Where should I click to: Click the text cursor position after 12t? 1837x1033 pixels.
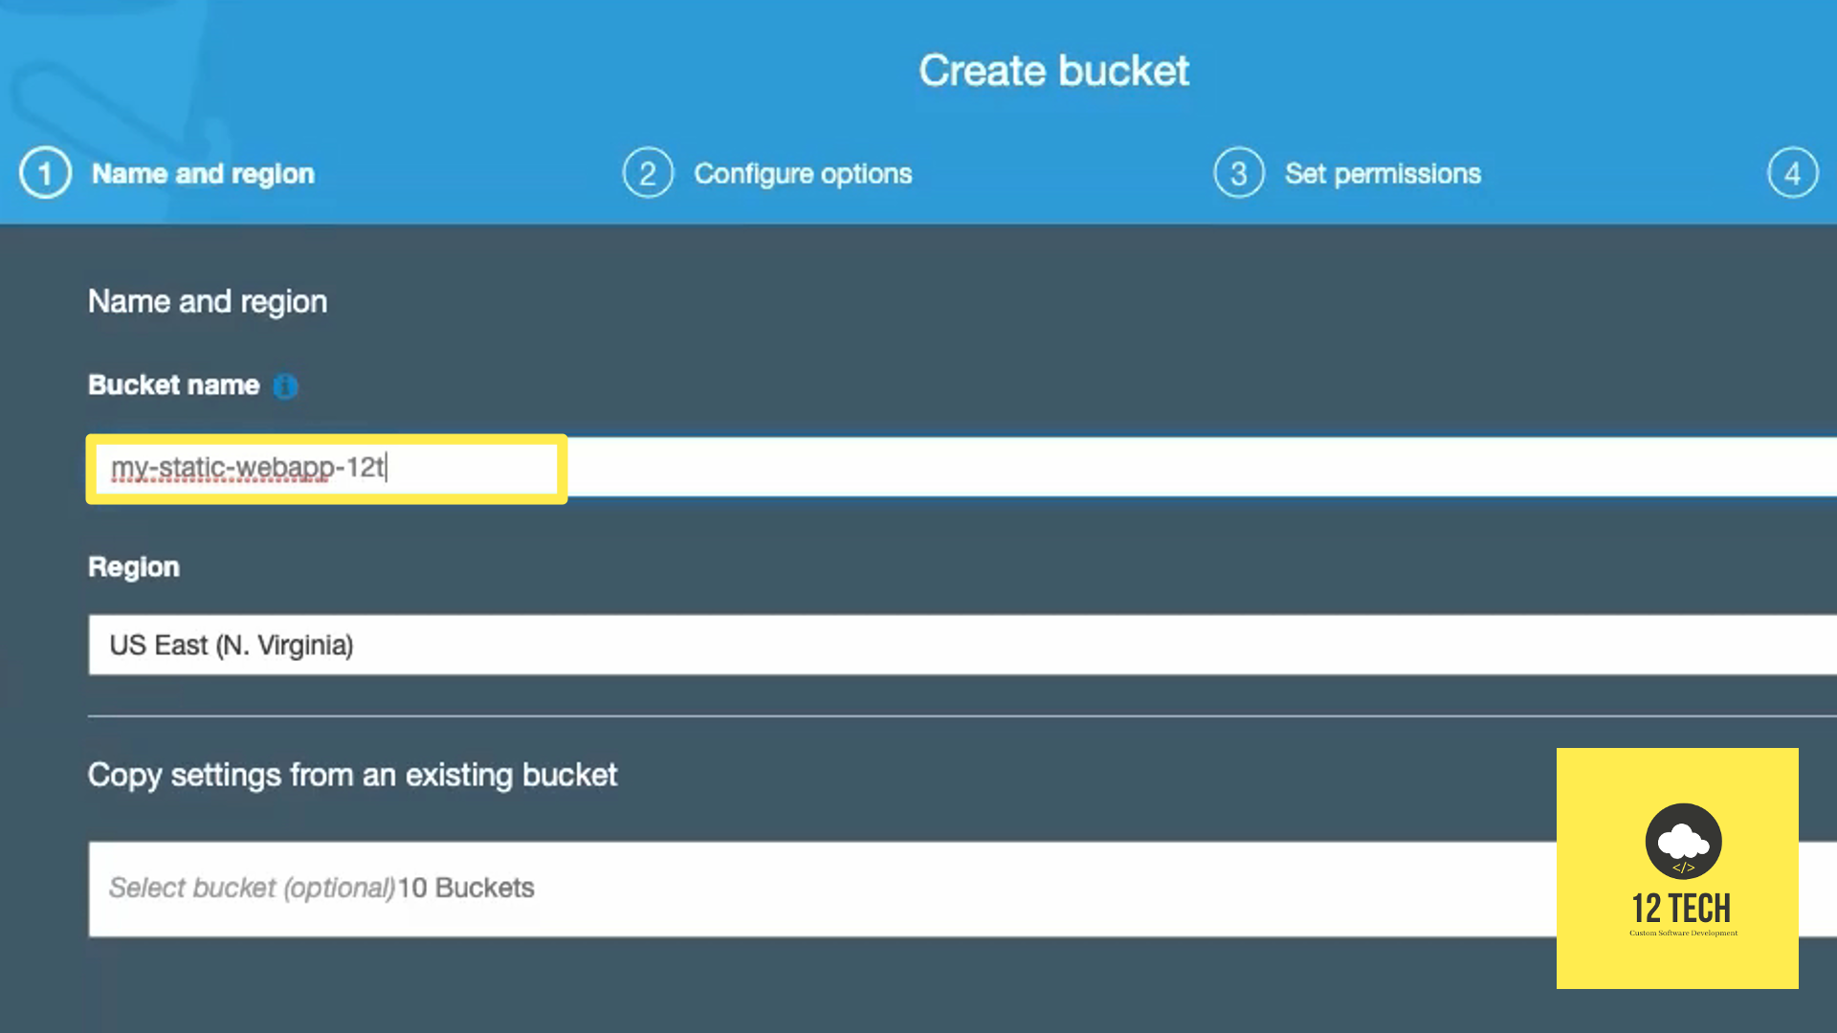tap(386, 468)
